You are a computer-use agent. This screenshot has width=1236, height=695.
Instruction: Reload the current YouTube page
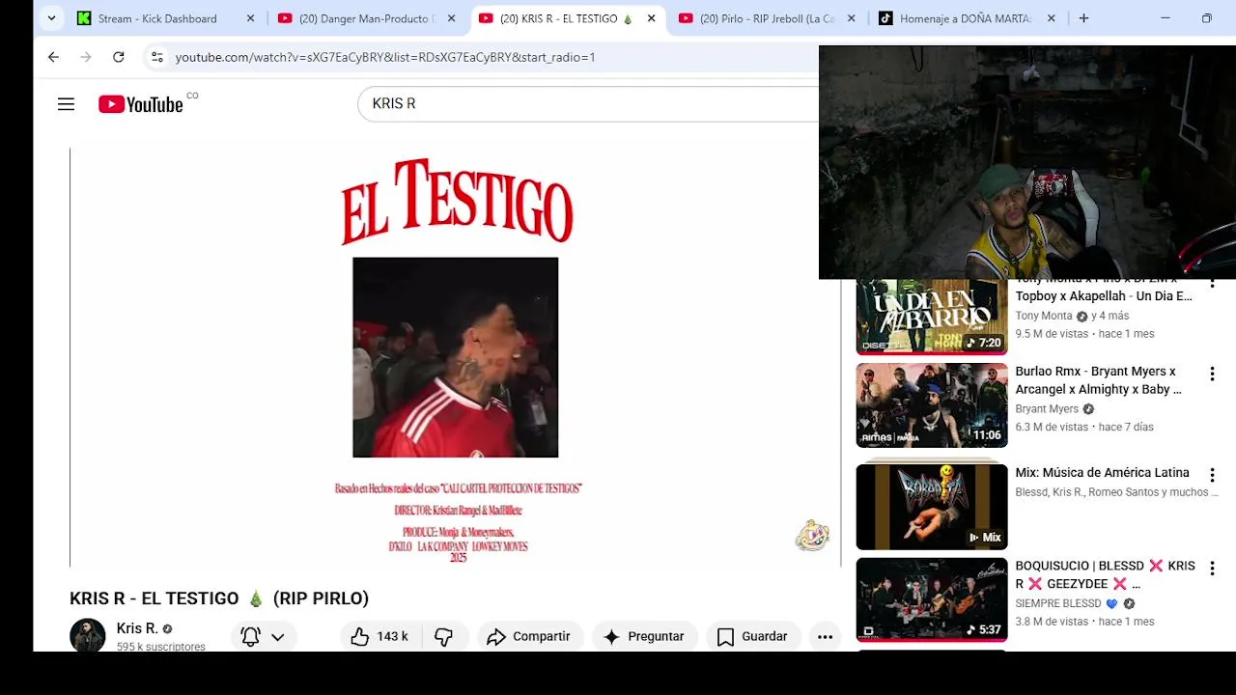118,57
